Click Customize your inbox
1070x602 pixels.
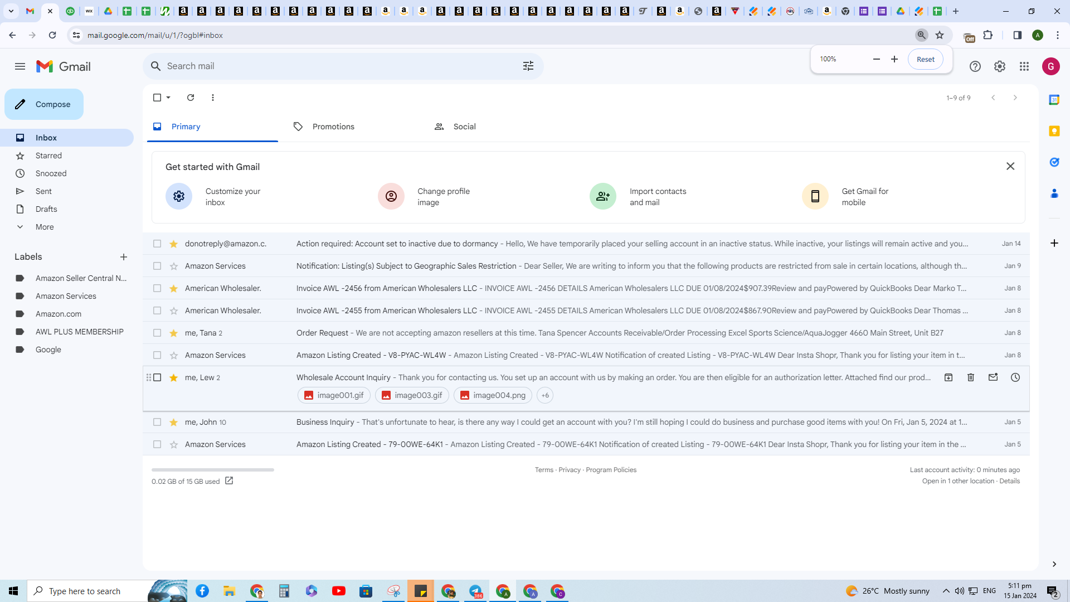pos(213,196)
